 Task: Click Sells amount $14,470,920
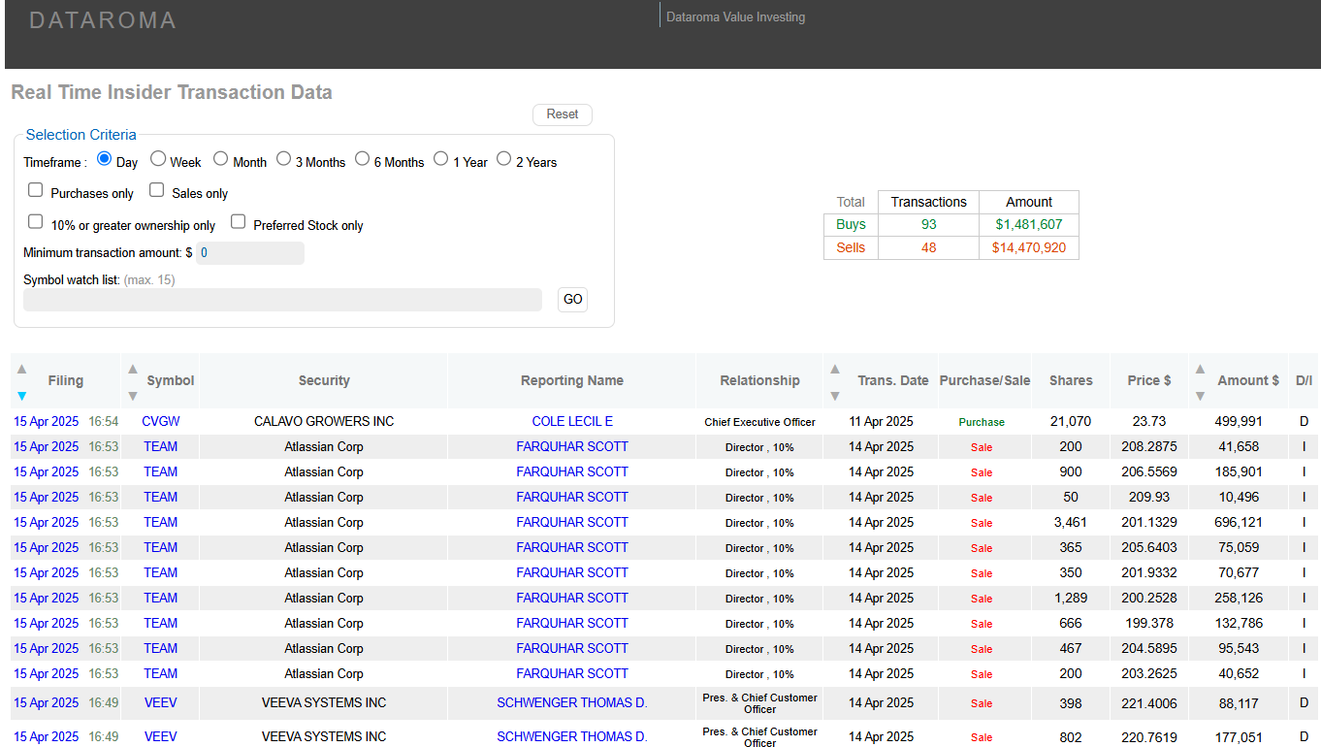[x=1029, y=247]
